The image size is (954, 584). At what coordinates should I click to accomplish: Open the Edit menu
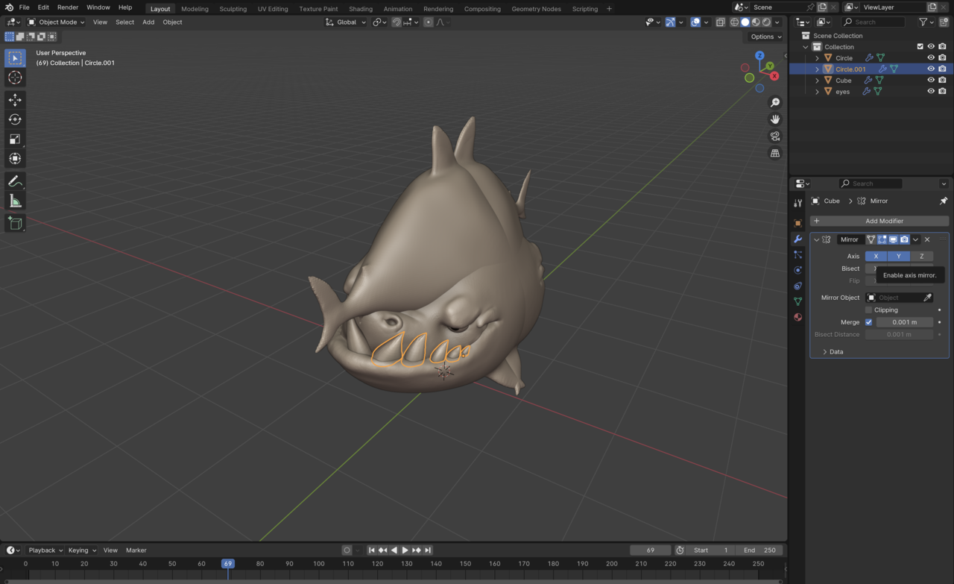point(43,7)
